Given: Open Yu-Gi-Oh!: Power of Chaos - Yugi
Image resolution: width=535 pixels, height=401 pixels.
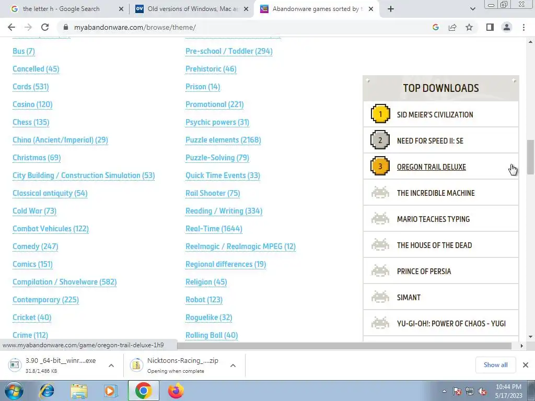Looking at the screenshot, I should pyautogui.click(x=451, y=323).
